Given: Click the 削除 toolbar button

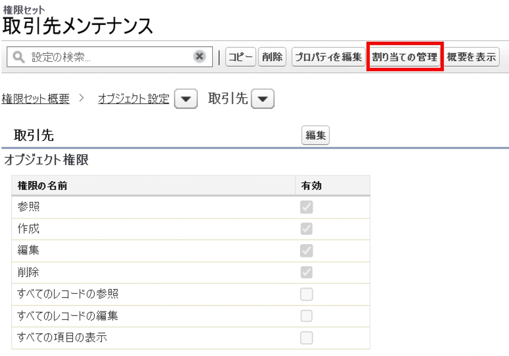Looking at the screenshot, I should [x=272, y=57].
